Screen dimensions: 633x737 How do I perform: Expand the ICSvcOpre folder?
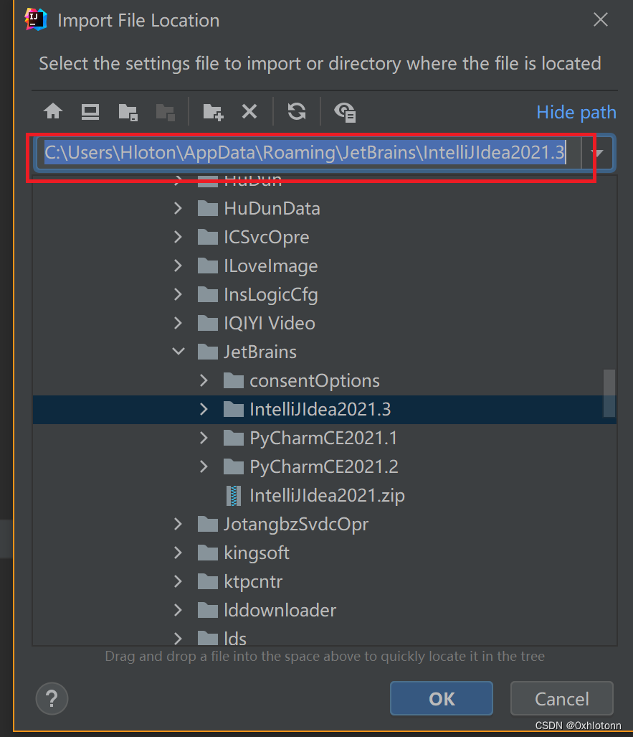(x=178, y=237)
